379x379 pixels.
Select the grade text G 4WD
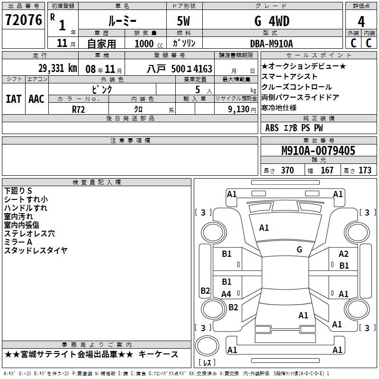coord(271,21)
